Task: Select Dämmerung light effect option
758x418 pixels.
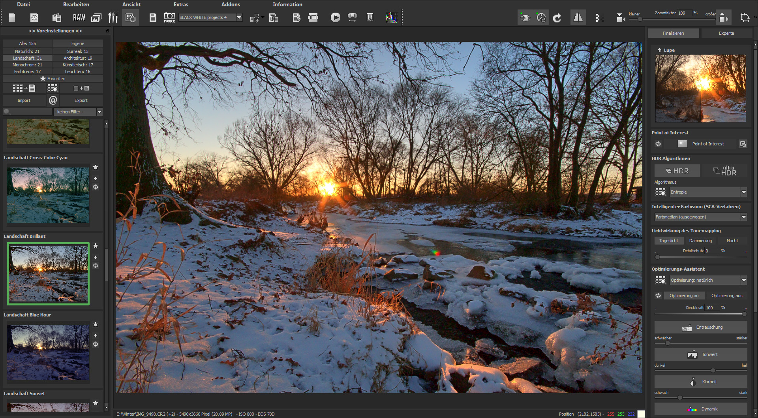Action: pyautogui.click(x=700, y=241)
